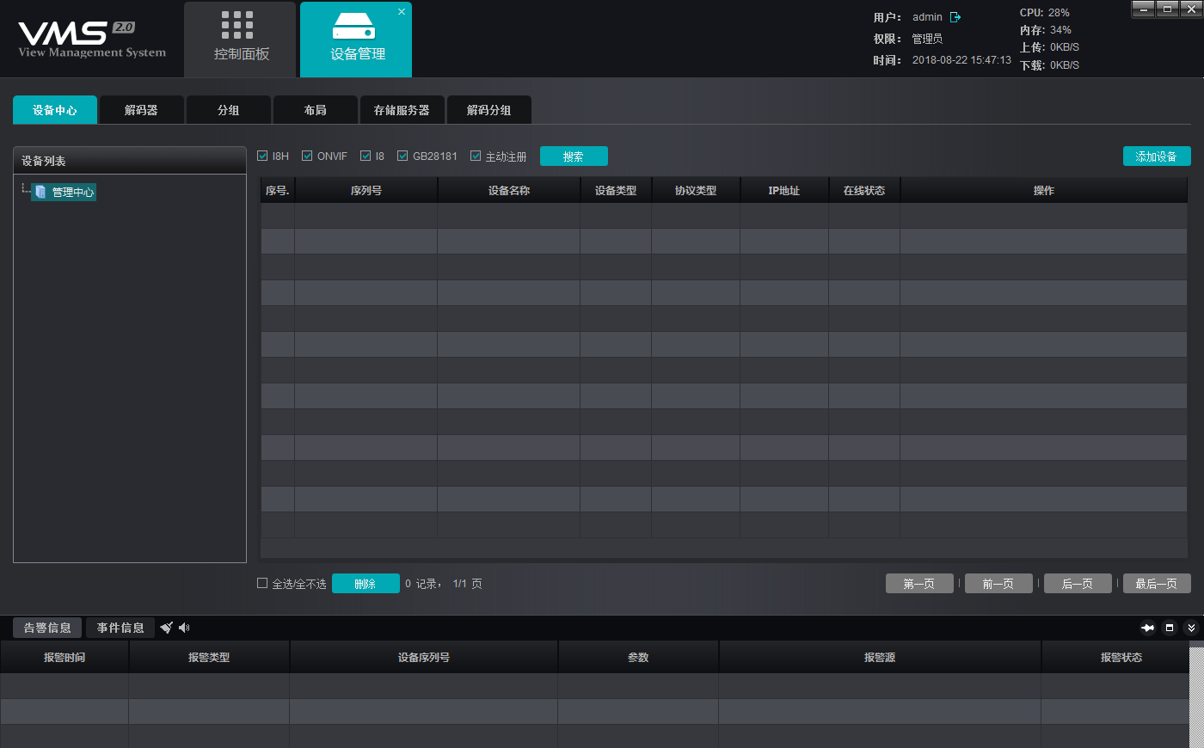Sort by the IP地址 column header

784,191
